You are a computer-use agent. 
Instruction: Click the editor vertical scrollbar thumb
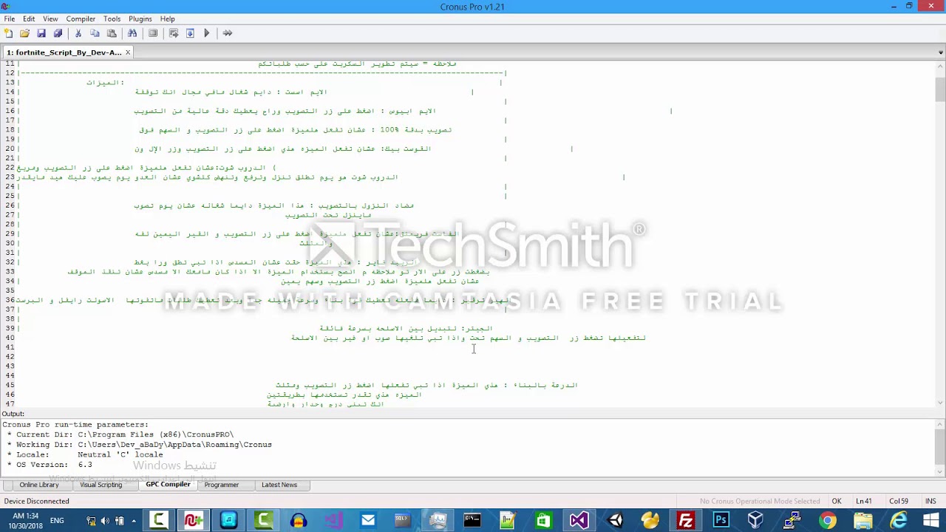[x=940, y=88]
